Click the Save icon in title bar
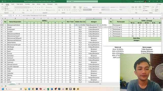The width and height of the screenshot is (163, 91). (x=3, y=2)
